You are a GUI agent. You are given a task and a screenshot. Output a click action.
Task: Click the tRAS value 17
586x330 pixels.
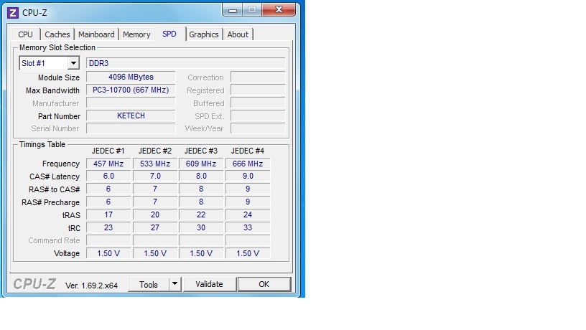click(108, 214)
